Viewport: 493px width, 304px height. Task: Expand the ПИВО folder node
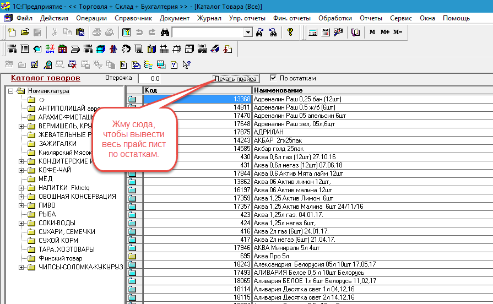21,205
